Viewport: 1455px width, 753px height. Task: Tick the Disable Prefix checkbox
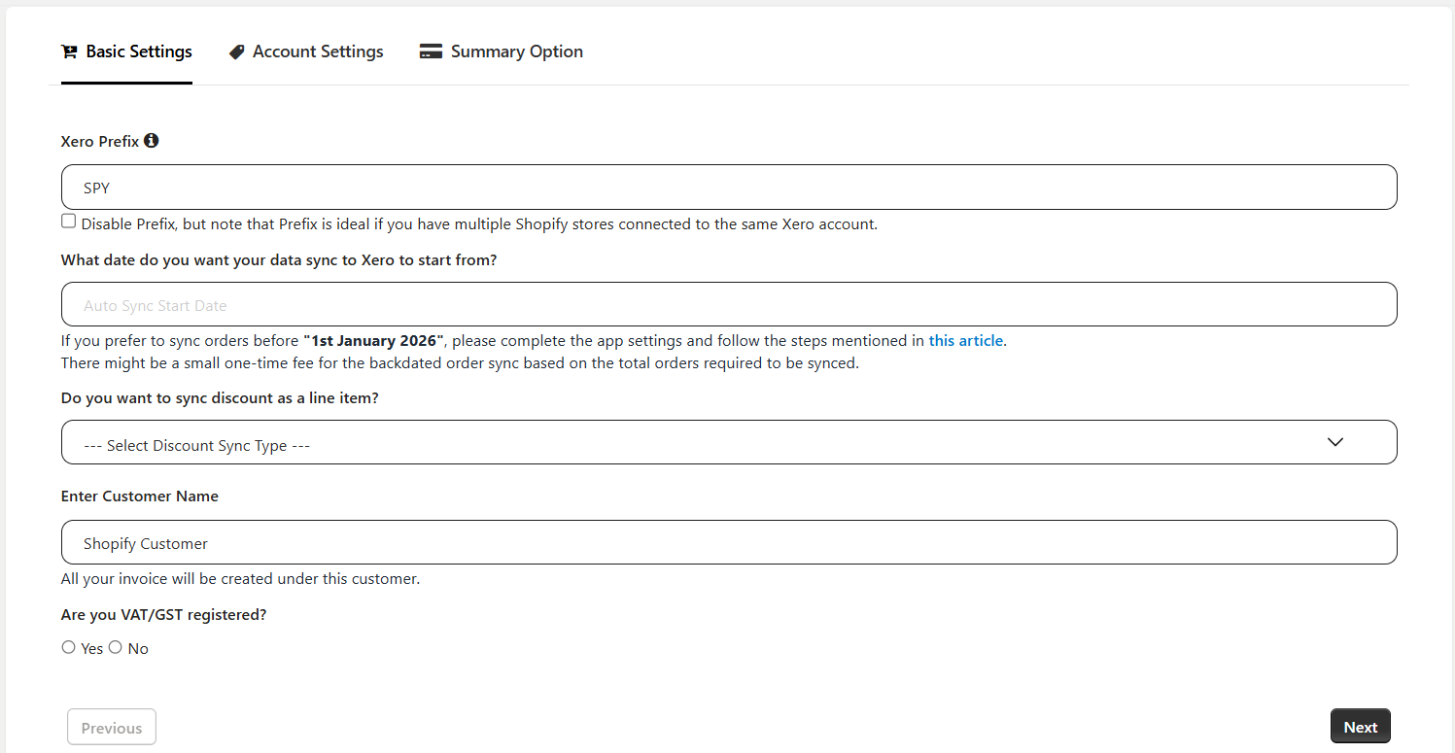click(x=68, y=222)
